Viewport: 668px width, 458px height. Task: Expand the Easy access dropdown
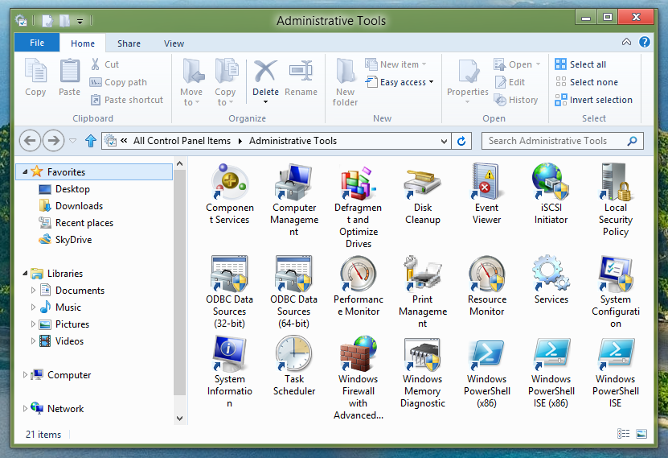pos(431,82)
